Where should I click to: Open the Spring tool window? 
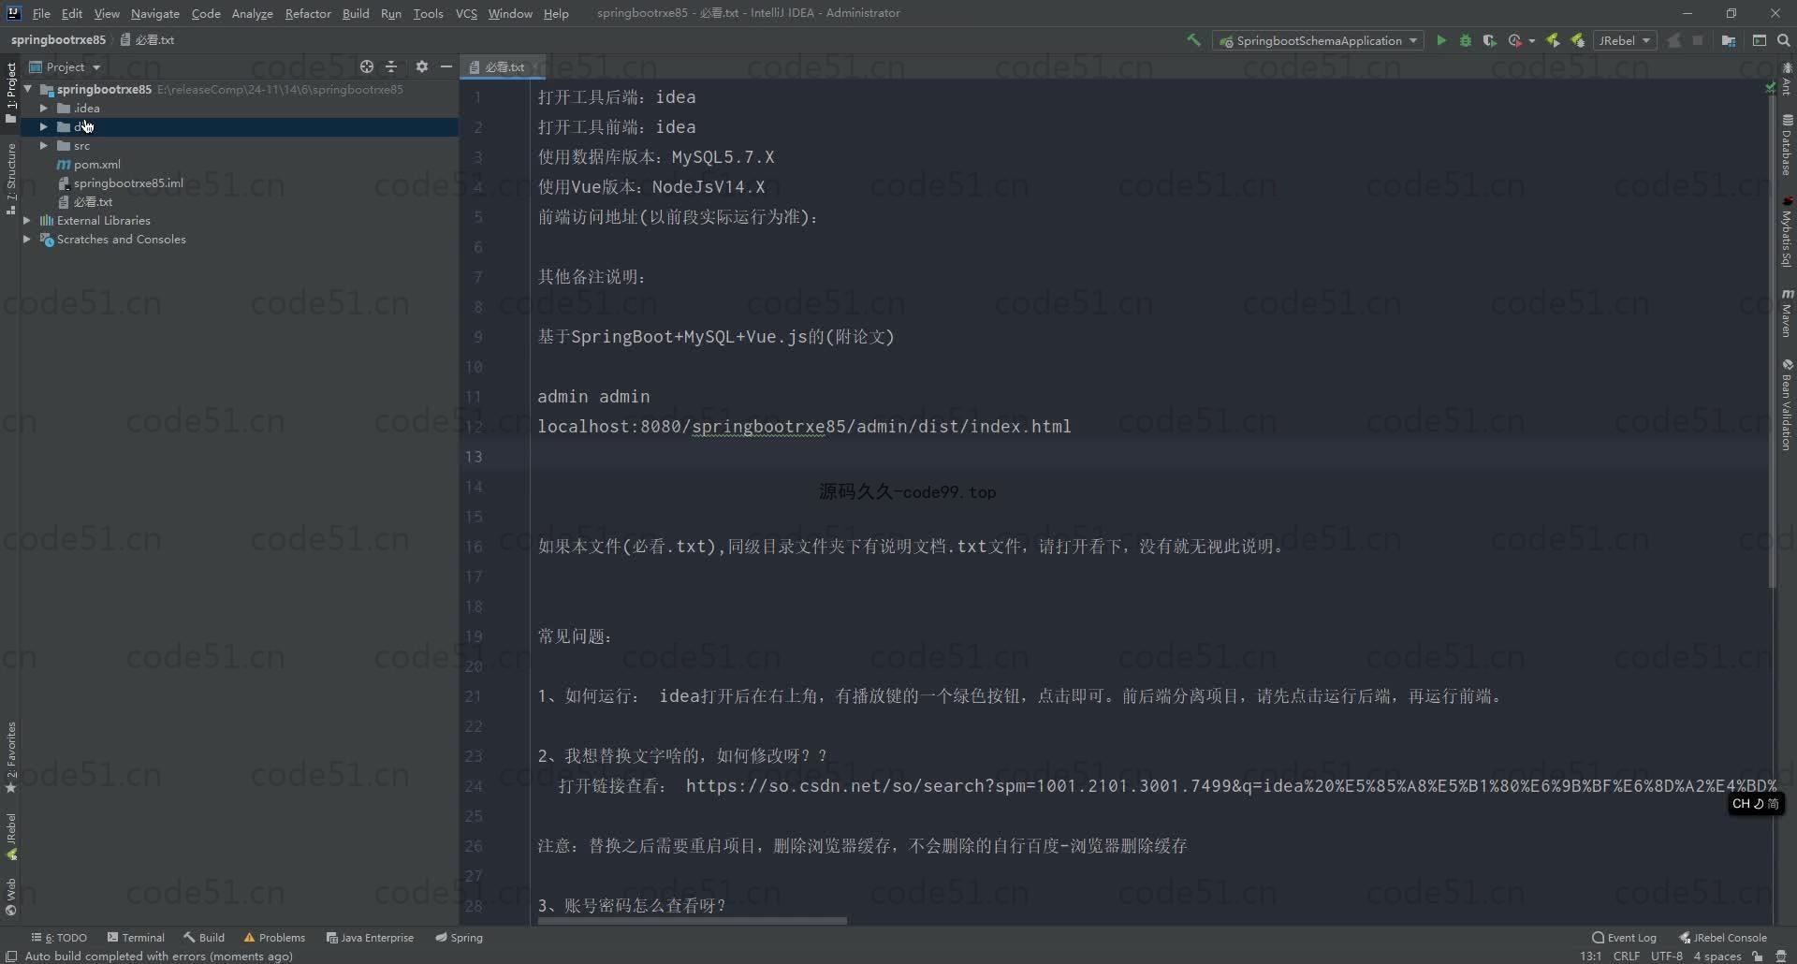click(459, 937)
